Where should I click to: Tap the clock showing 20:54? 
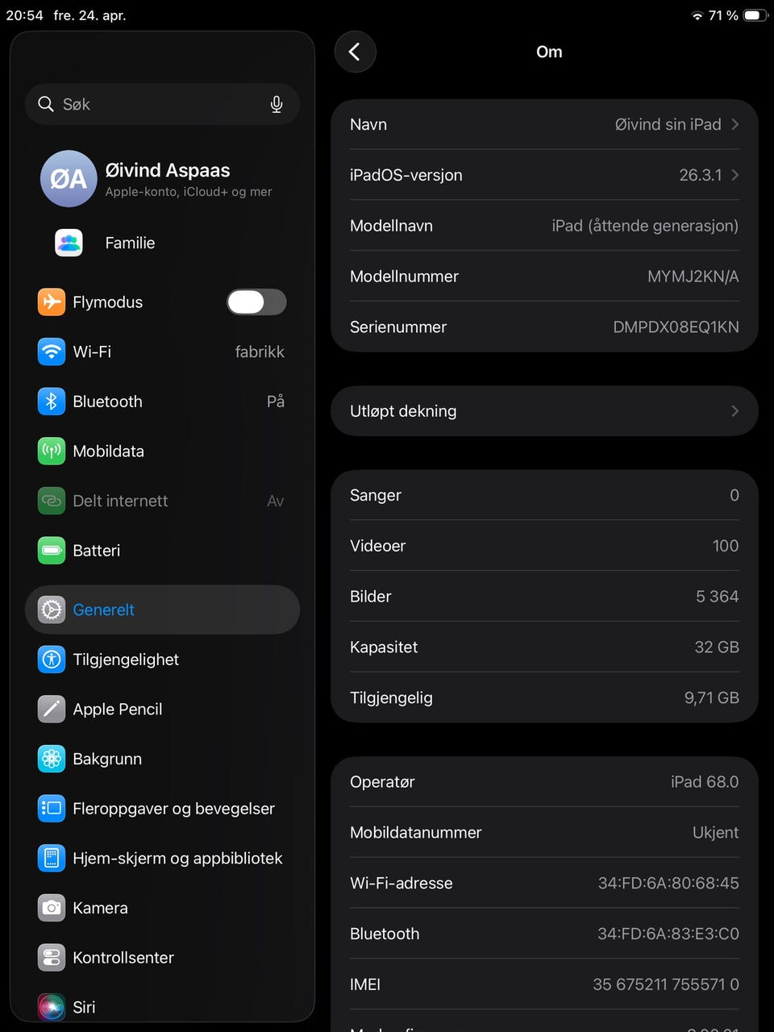click(24, 15)
